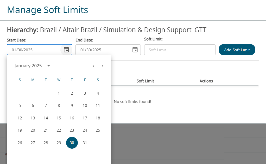Select the highlighted date 30
The width and height of the screenshot is (266, 164).
[72, 143]
